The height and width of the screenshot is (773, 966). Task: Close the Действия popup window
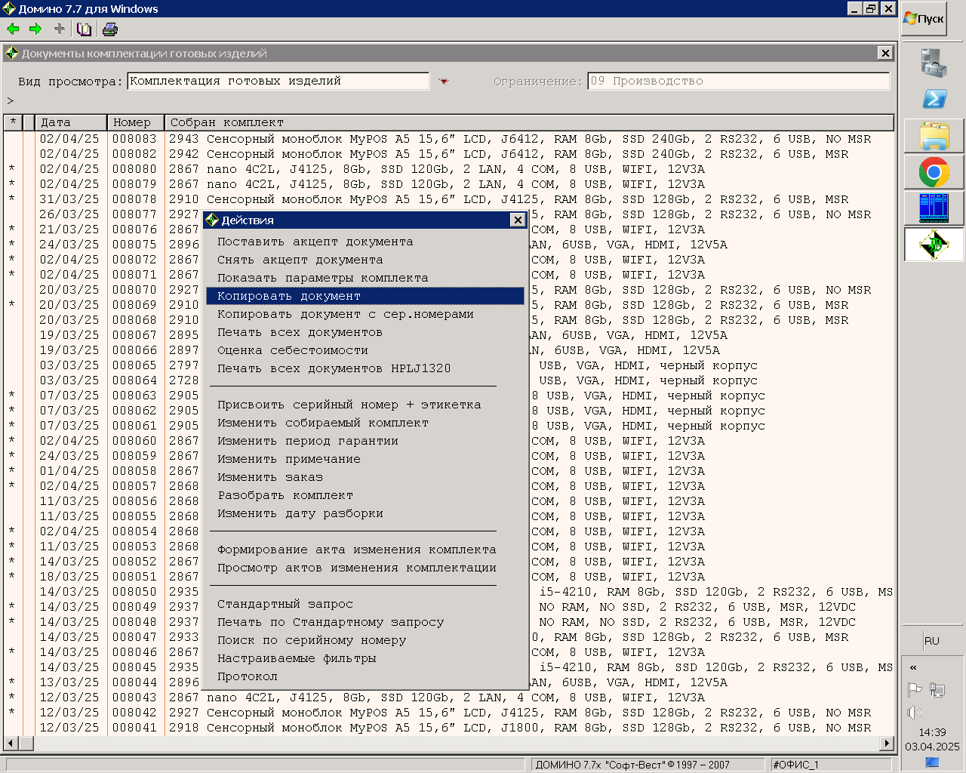pyautogui.click(x=517, y=220)
